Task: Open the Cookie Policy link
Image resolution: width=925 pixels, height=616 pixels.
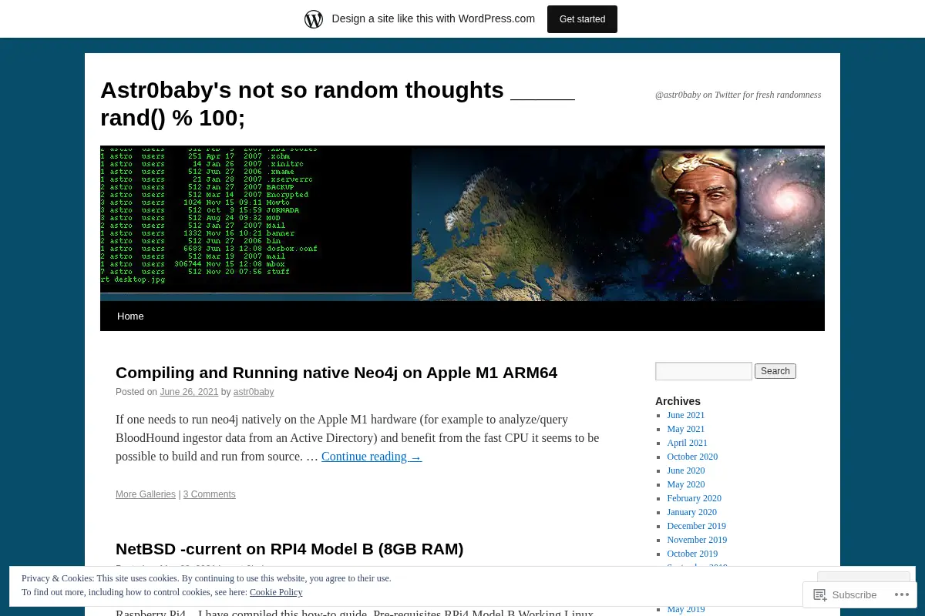Action: [x=276, y=592]
